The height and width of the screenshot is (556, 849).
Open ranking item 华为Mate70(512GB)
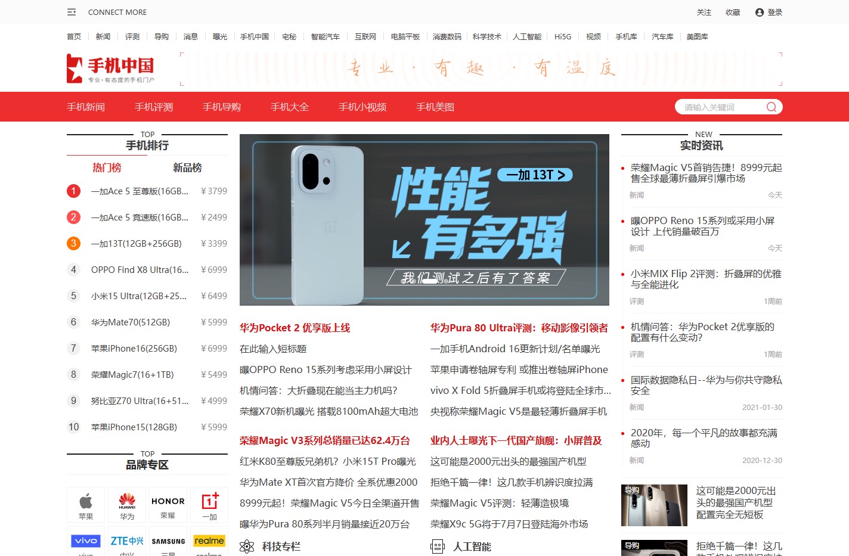click(x=131, y=322)
